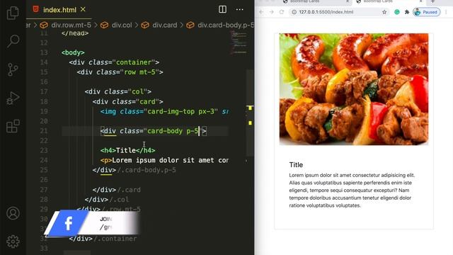Click the /.card closing comment on line 27
Viewport: 453px width, 255px height.
coord(129,190)
